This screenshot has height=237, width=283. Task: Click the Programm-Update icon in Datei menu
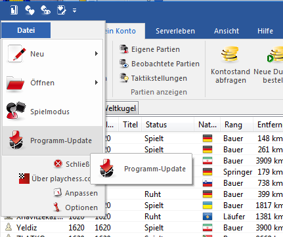[16, 140]
